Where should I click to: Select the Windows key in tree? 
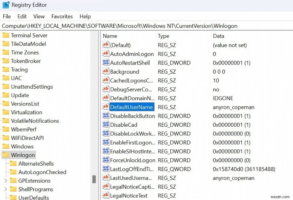[x=22, y=147]
